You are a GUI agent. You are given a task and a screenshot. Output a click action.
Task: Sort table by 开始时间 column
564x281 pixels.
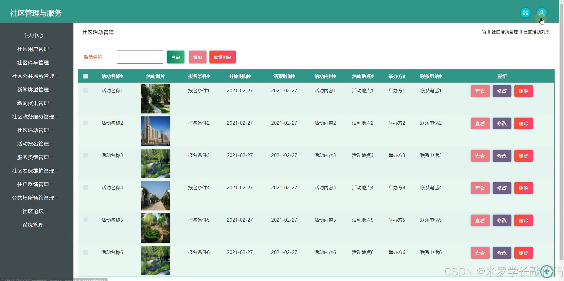tap(240, 76)
